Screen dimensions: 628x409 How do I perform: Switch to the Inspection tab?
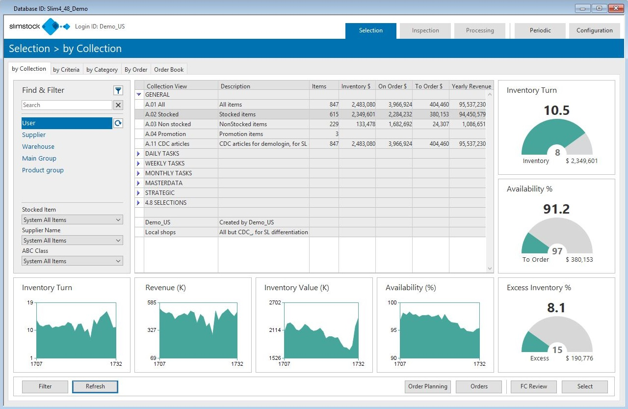pyautogui.click(x=425, y=30)
